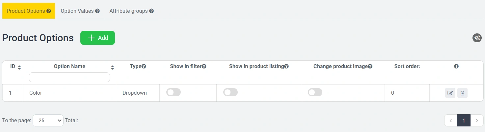Image resolution: width=485 pixels, height=132 pixels.
Task: Click help icon for Change product image
Action: click(370, 66)
